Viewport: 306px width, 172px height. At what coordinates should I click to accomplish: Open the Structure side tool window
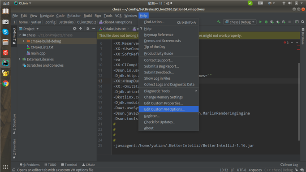[x=14, y=124]
